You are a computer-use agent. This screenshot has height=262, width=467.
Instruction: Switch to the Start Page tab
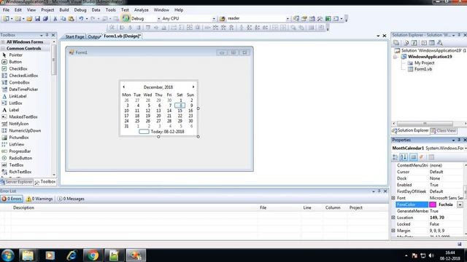click(x=74, y=36)
